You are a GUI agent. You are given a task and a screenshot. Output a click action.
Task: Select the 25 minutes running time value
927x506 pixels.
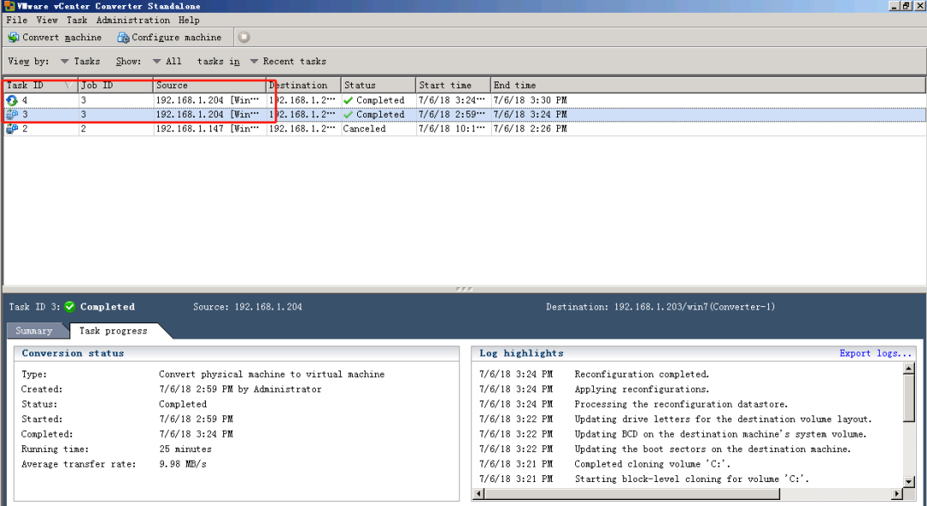coord(185,449)
